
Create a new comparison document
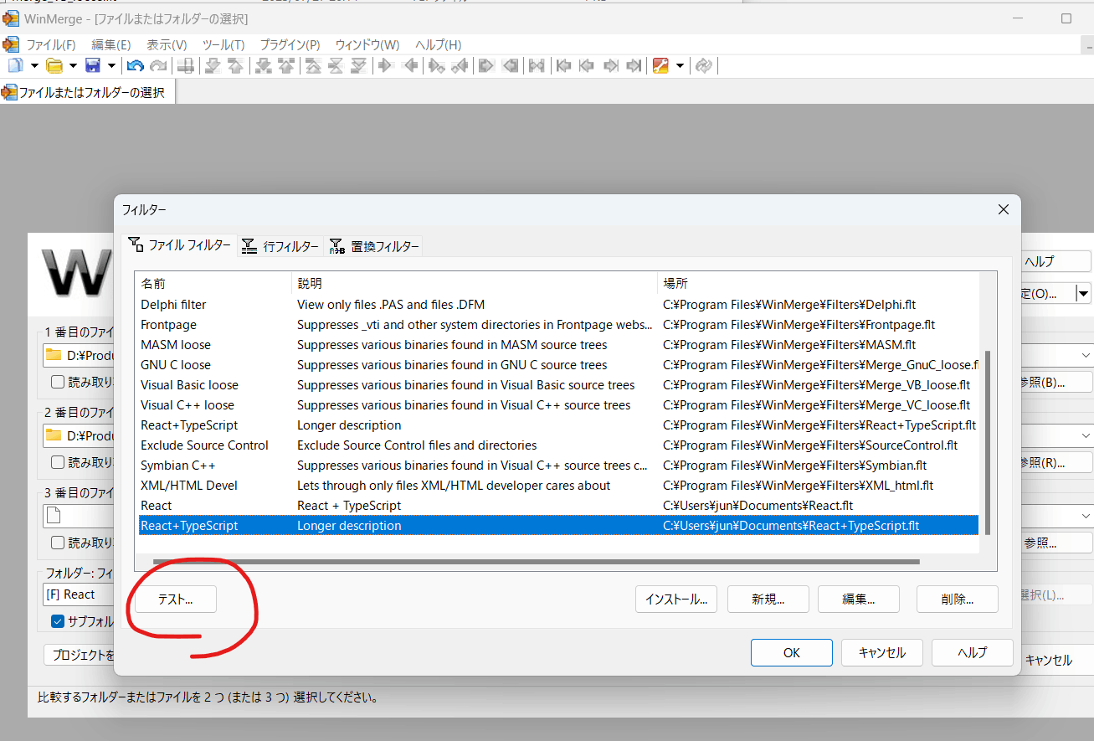(15, 65)
